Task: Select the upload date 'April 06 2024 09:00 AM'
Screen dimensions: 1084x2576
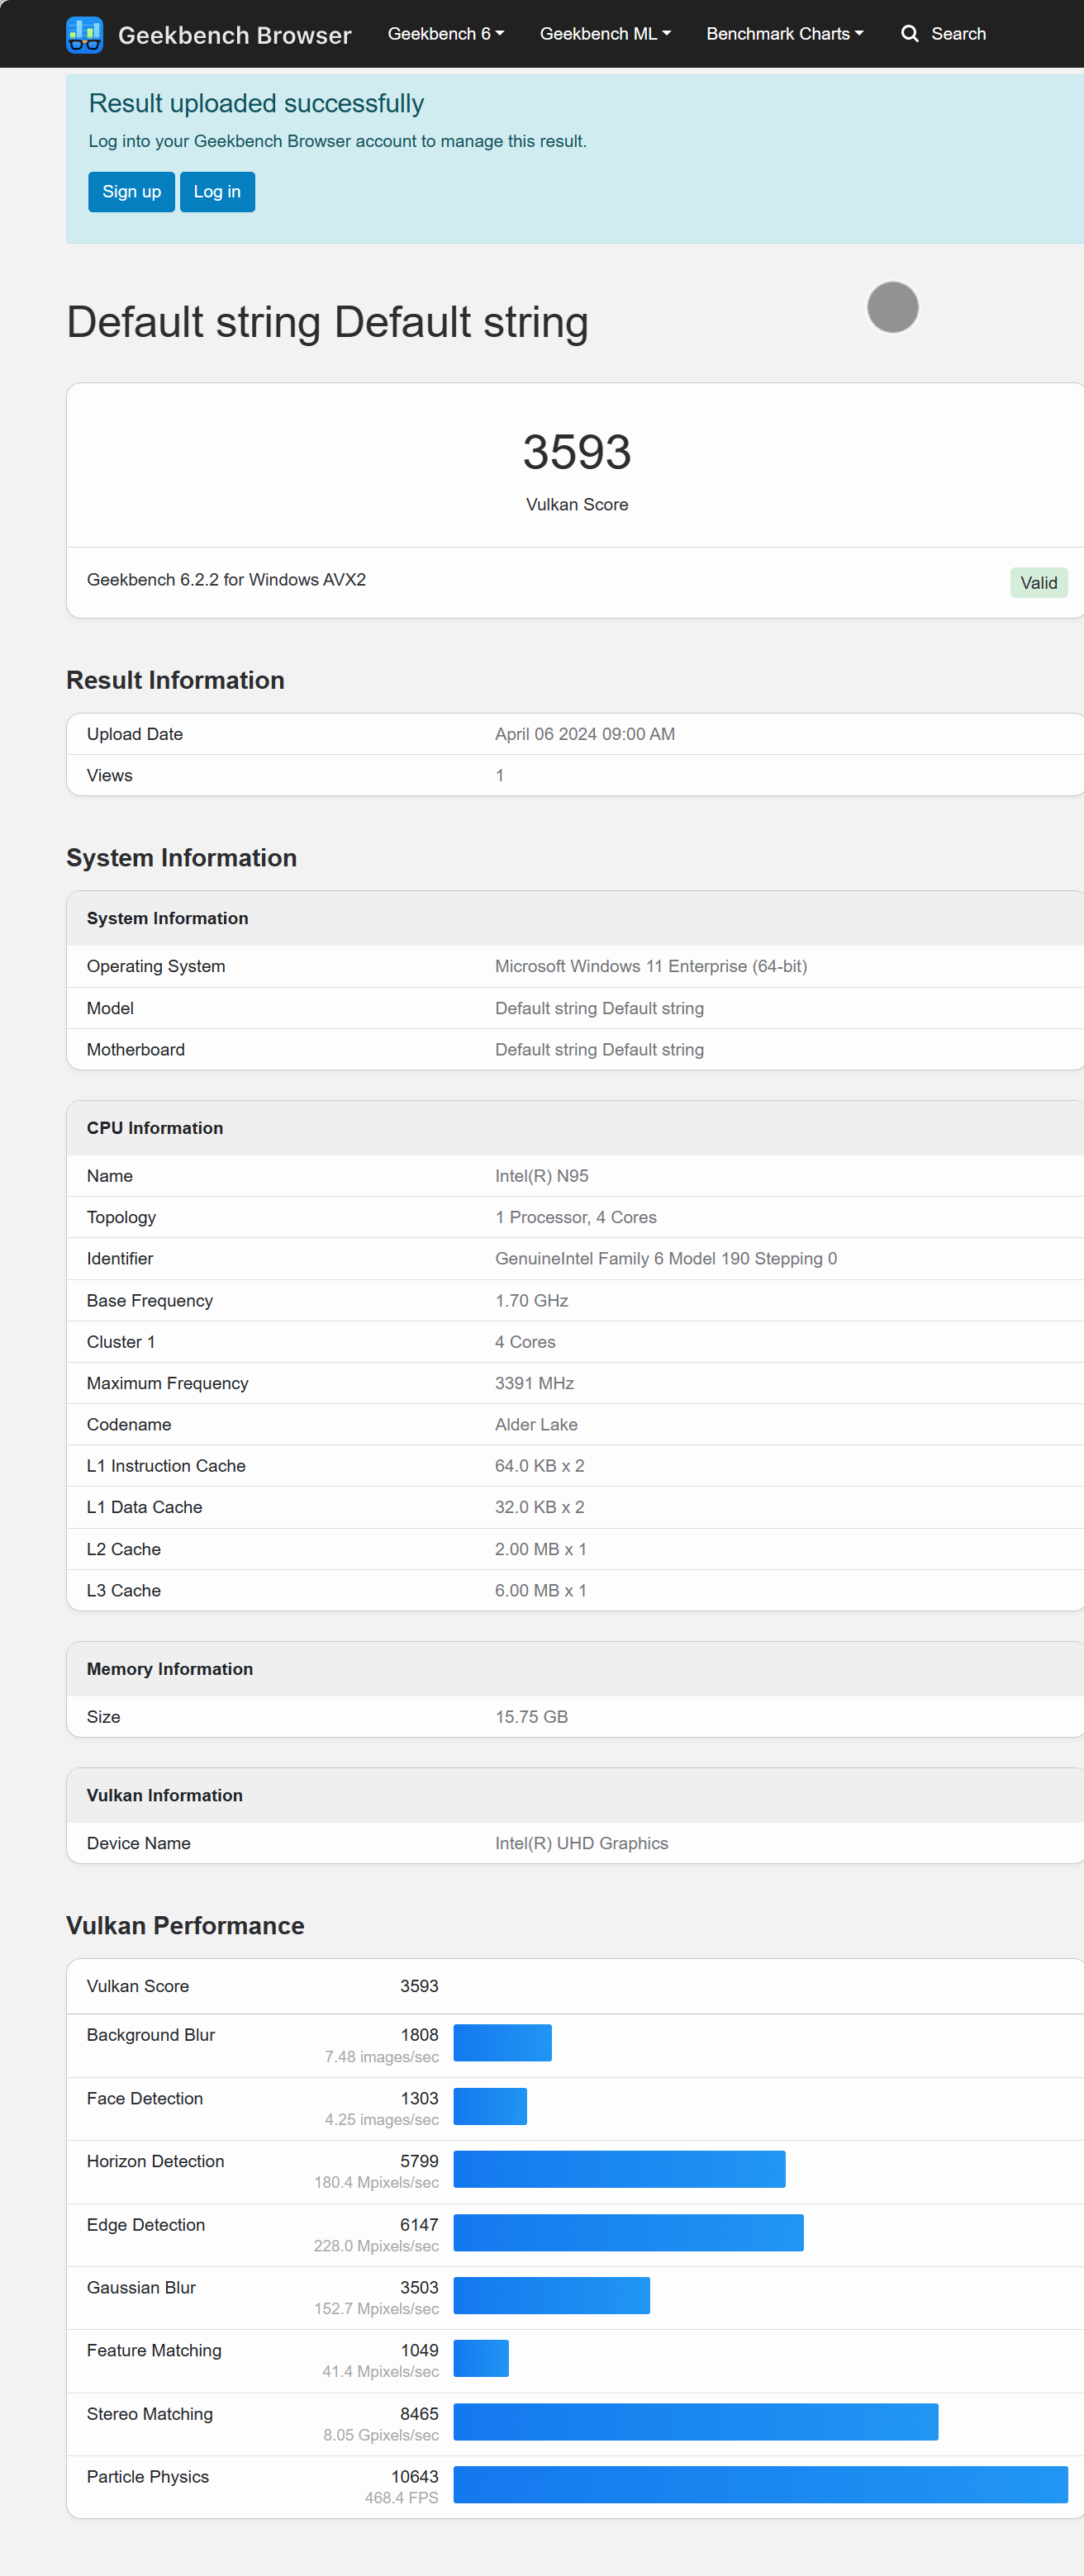Action: click(585, 734)
